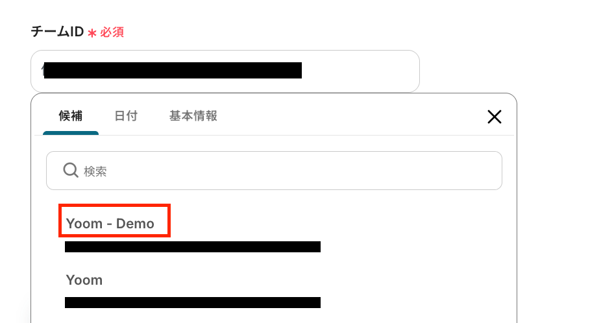
Task: Select the 基本情報 tab
Action: click(193, 115)
